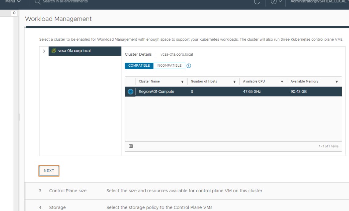349x211 pixels.
Task: Click the refresh icon in top bar
Action: pos(257,2)
